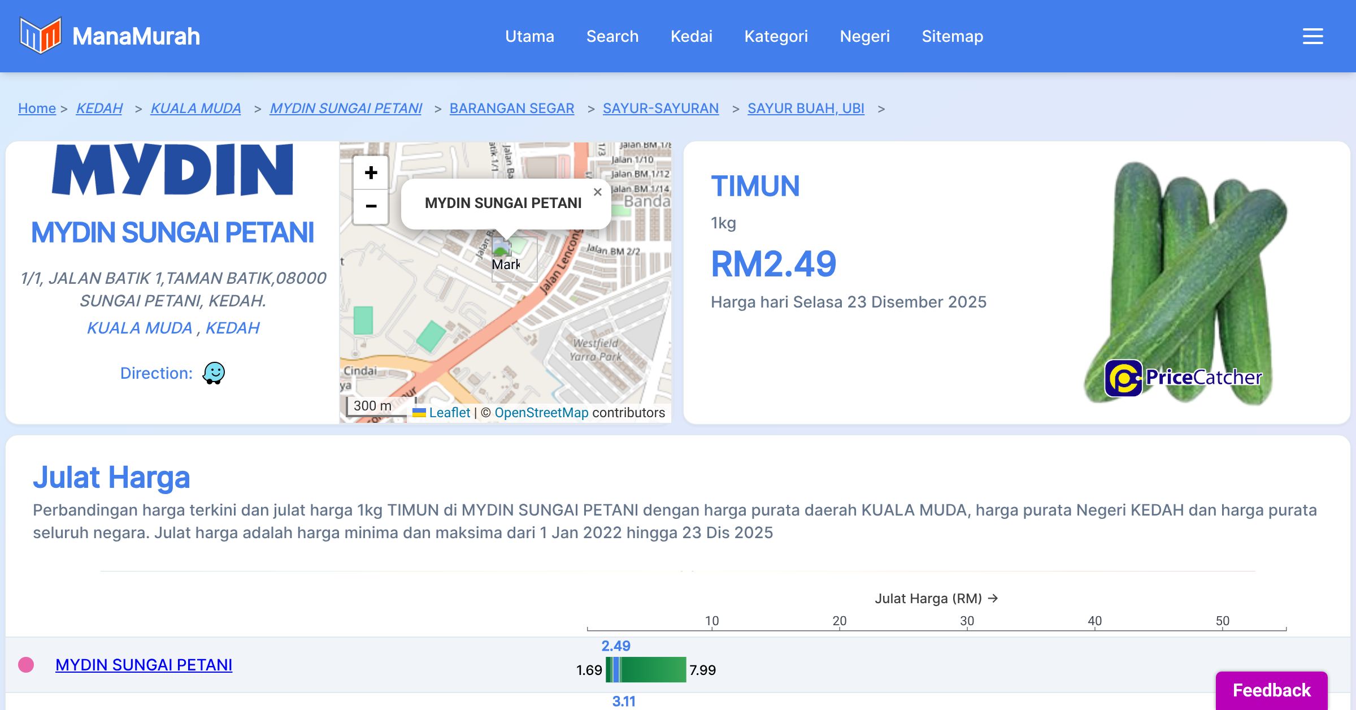Viewport: 1356px width, 710px height.
Task: Open the SAYUR-SAYURAN breadcrumb link
Action: pos(660,108)
